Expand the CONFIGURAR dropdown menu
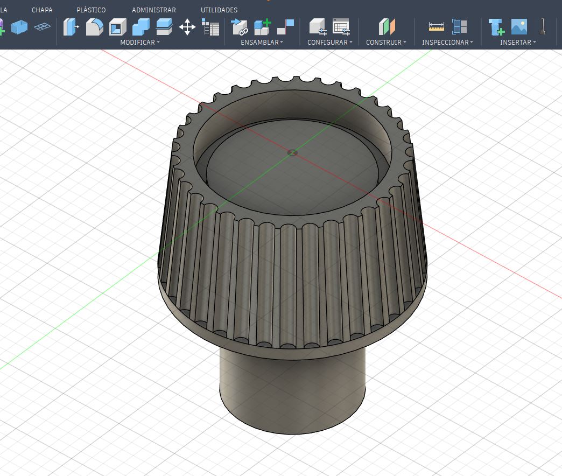Screen dimensions: 562x476 pos(330,43)
